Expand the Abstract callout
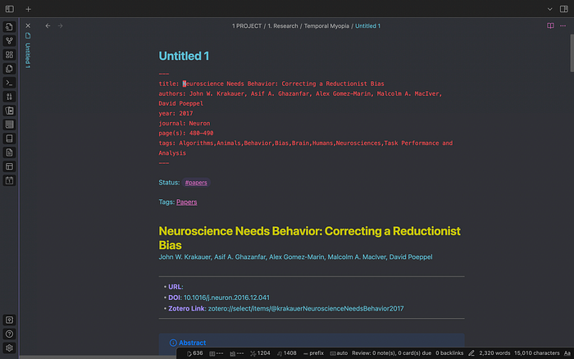Screen dimensions: 574x359 pos(192,343)
